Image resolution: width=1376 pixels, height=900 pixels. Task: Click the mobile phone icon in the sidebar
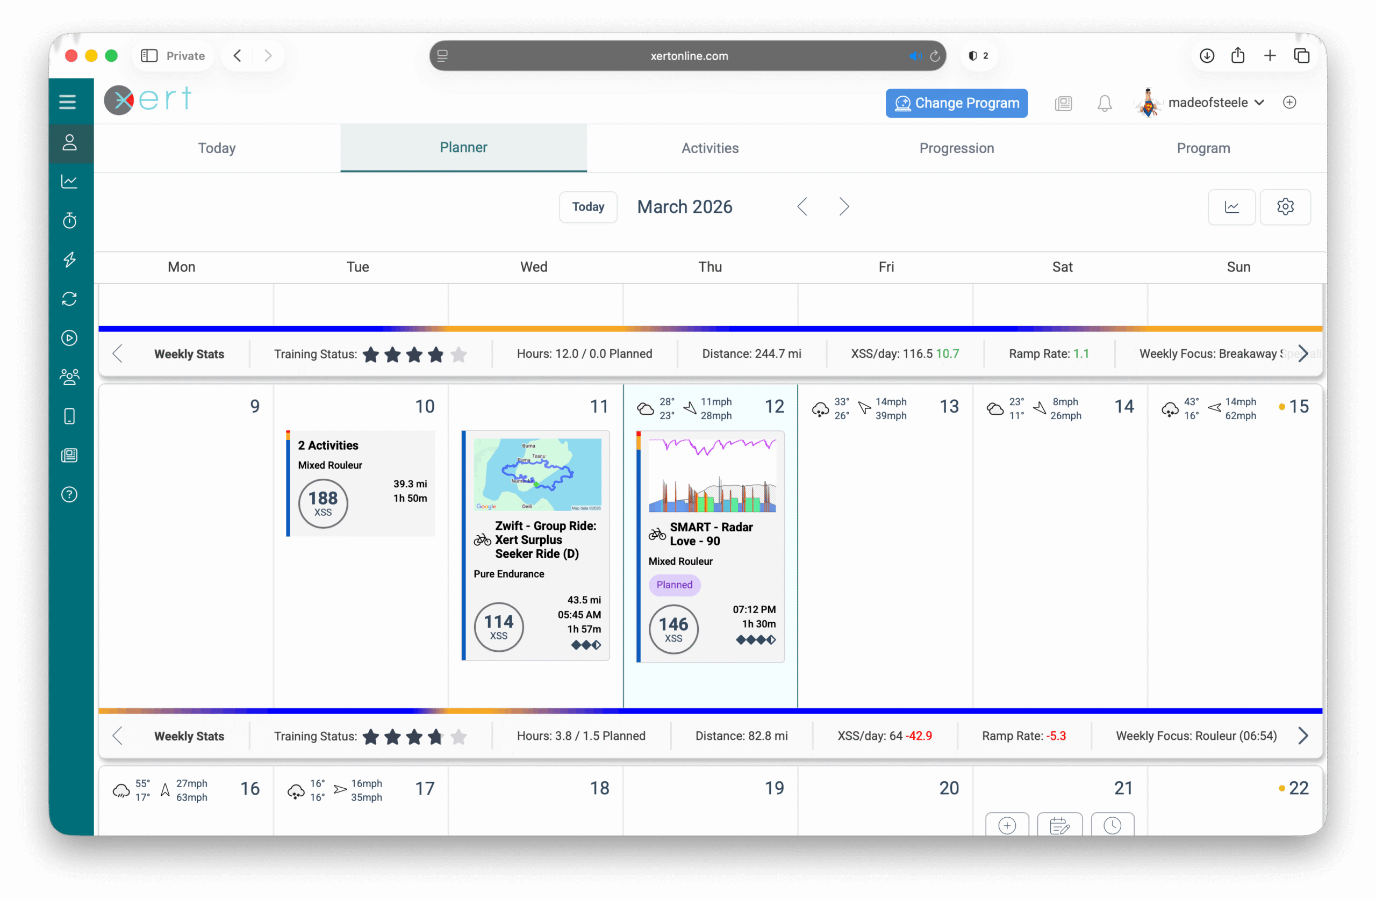point(69,416)
